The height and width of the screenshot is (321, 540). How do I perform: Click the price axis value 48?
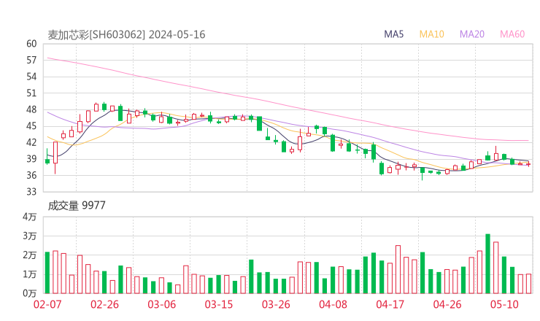(31, 109)
